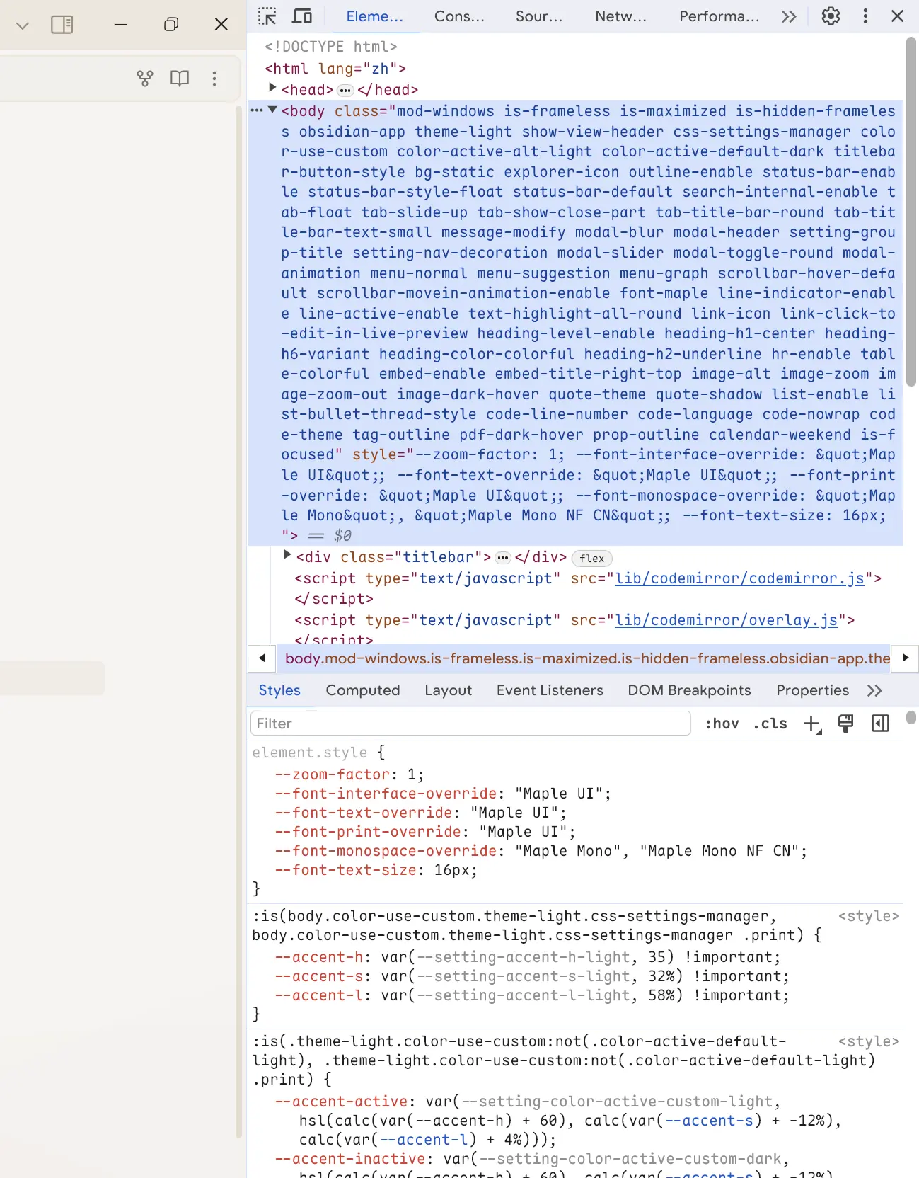Click the DOM tree vertical scrollbar

(x=911, y=212)
